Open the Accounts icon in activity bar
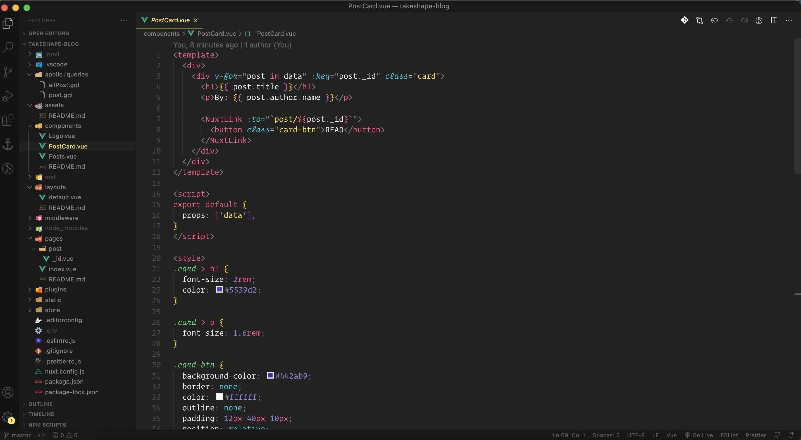The image size is (801, 440). [8, 393]
